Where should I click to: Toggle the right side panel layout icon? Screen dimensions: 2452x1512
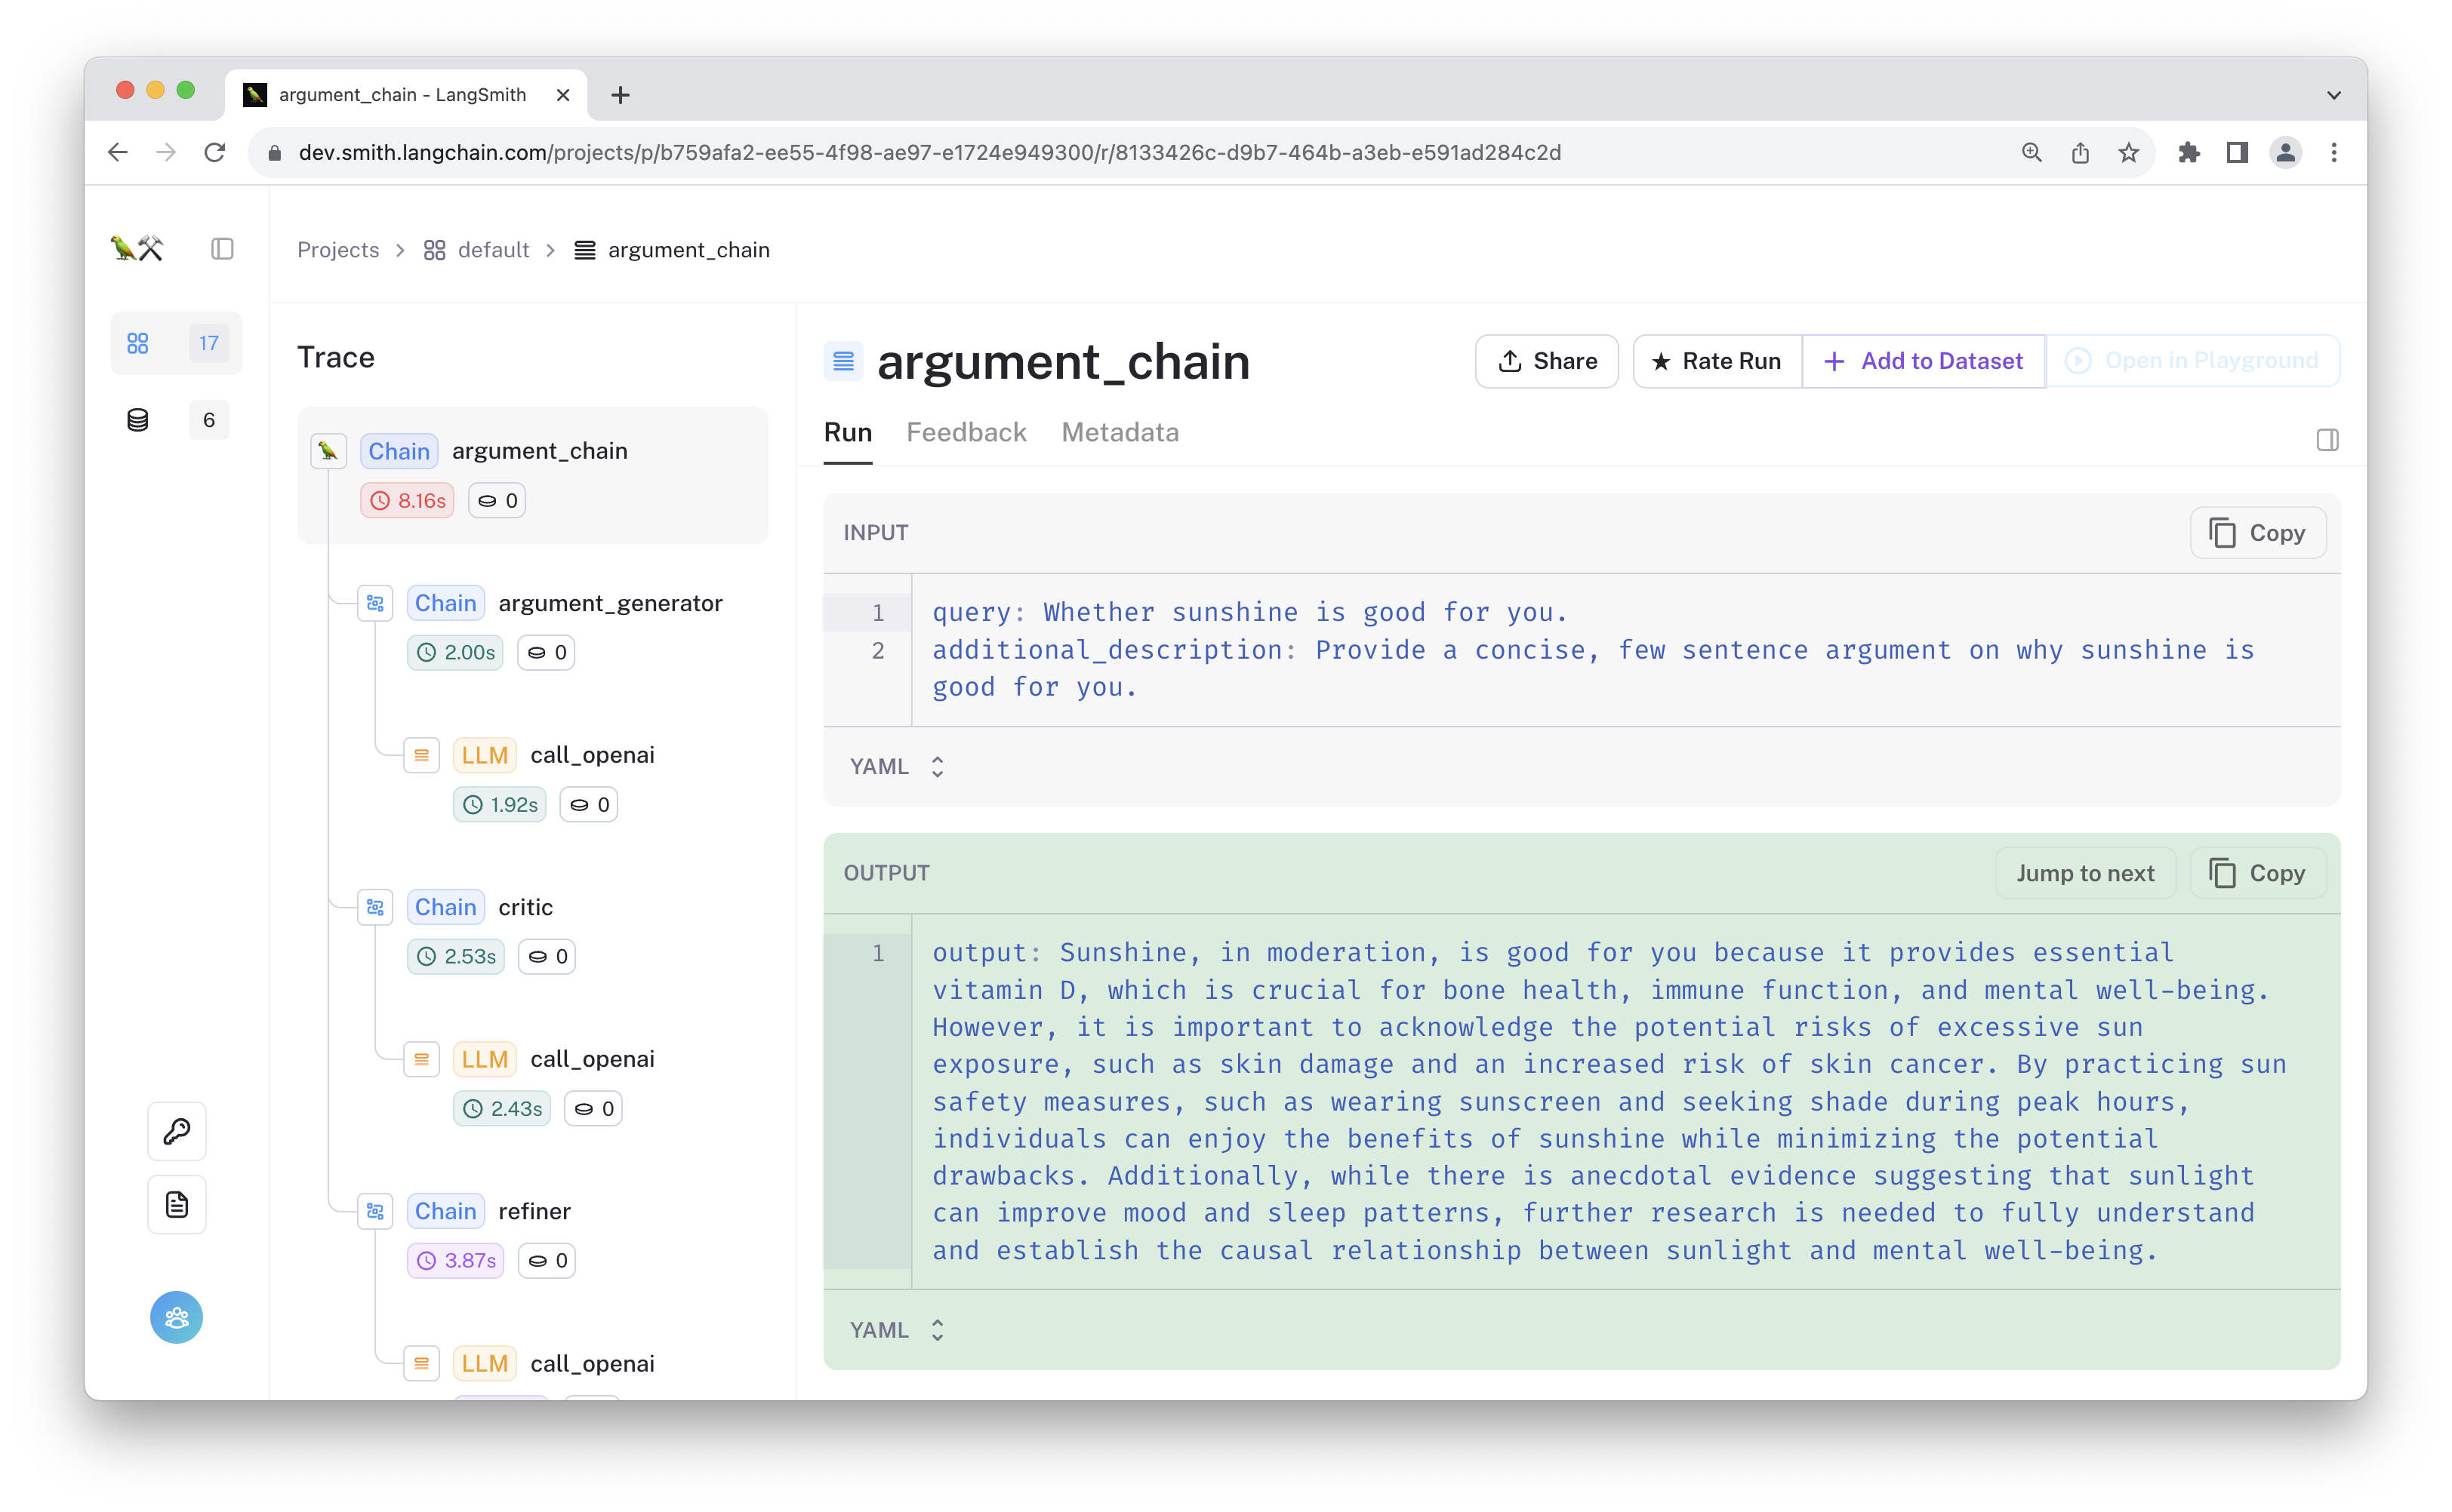2327,440
